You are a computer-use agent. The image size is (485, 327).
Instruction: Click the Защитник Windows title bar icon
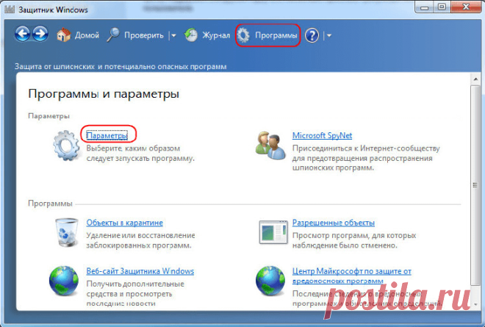pos(10,9)
